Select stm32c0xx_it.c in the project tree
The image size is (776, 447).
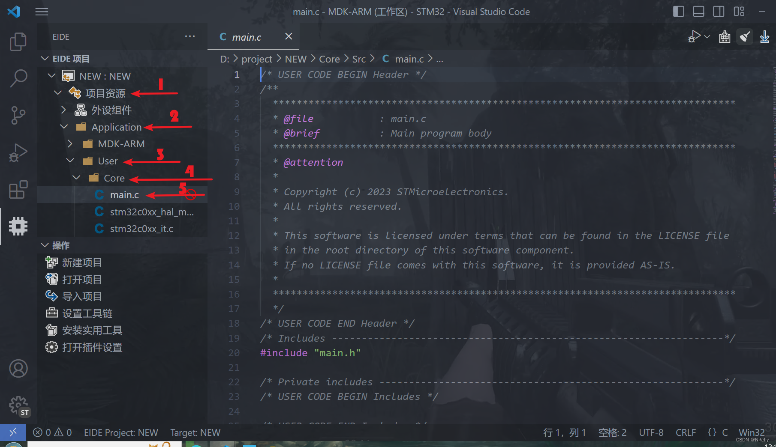[141, 228]
